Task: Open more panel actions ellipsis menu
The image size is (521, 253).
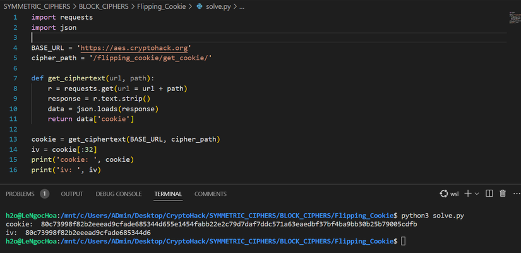Action: [517, 194]
